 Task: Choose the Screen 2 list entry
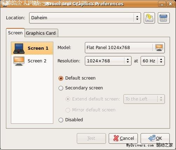pyautogui.click(x=32, y=61)
